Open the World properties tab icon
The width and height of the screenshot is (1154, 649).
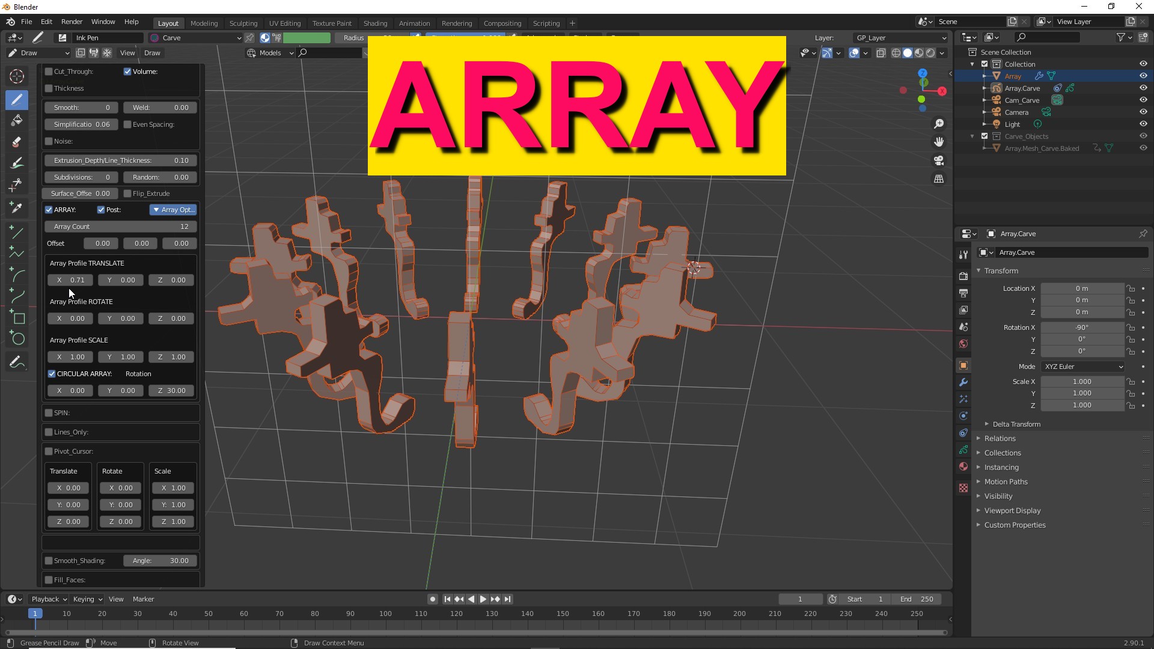tap(963, 344)
